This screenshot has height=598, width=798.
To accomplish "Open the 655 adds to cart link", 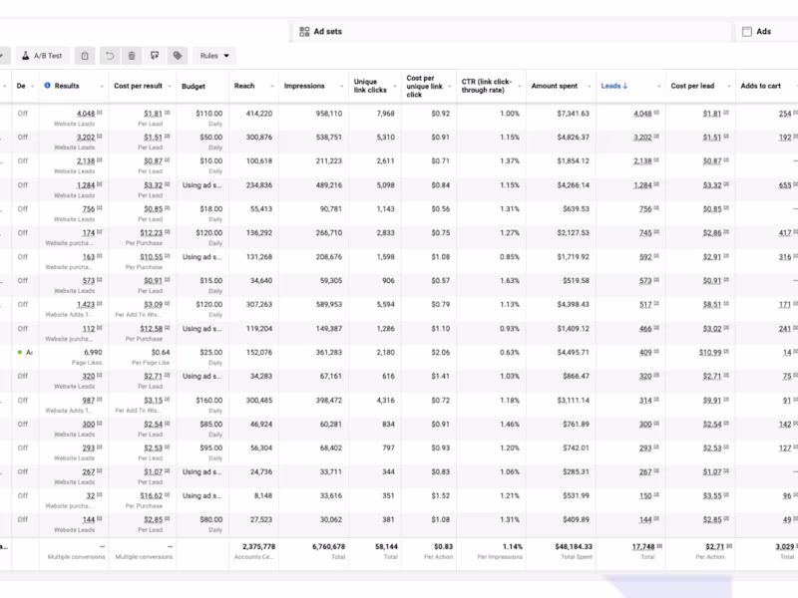I will tap(785, 185).
